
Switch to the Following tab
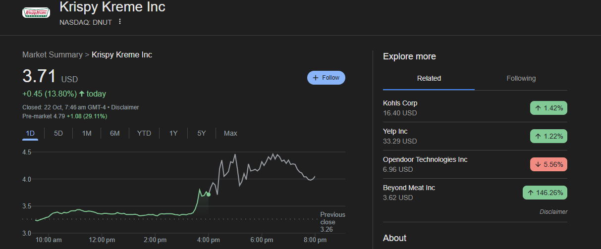coord(521,78)
